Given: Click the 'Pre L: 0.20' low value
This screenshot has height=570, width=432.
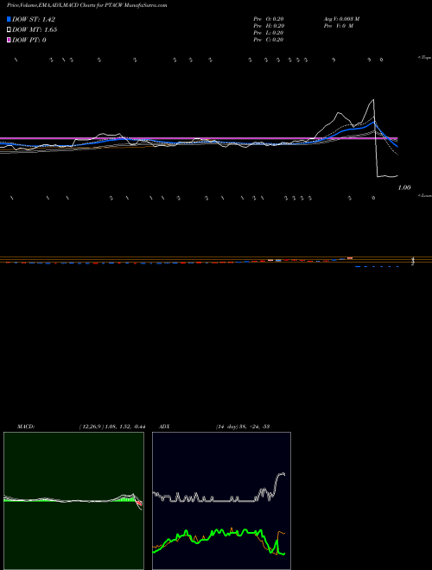Looking at the screenshot, I should (269, 33).
